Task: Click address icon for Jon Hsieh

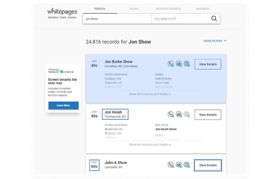Action: (x=179, y=114)
